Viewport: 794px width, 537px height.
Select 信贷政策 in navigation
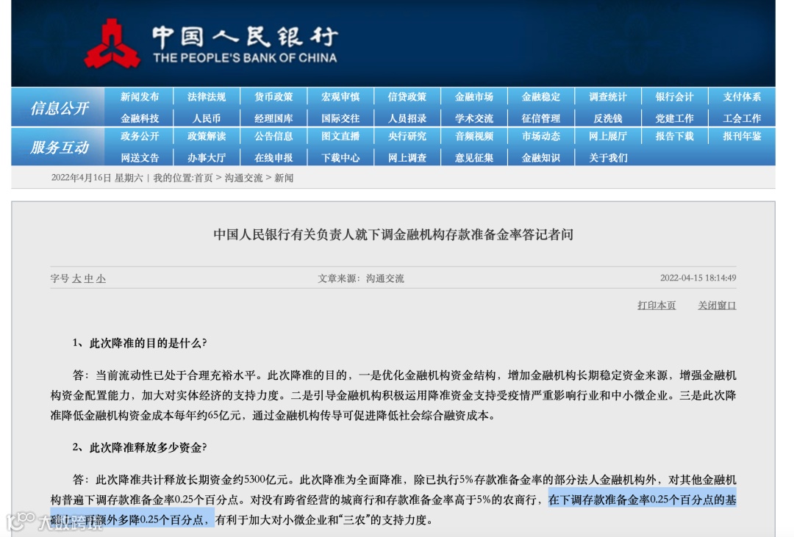click(407, 97)
